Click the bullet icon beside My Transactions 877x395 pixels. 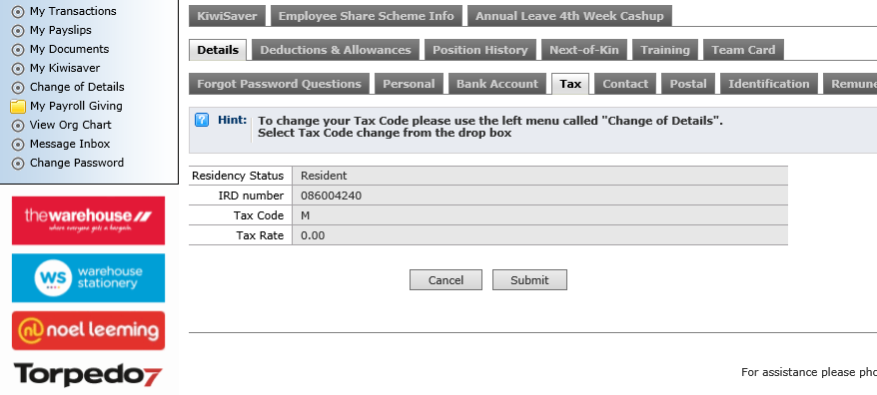click(x=18, y=11)
